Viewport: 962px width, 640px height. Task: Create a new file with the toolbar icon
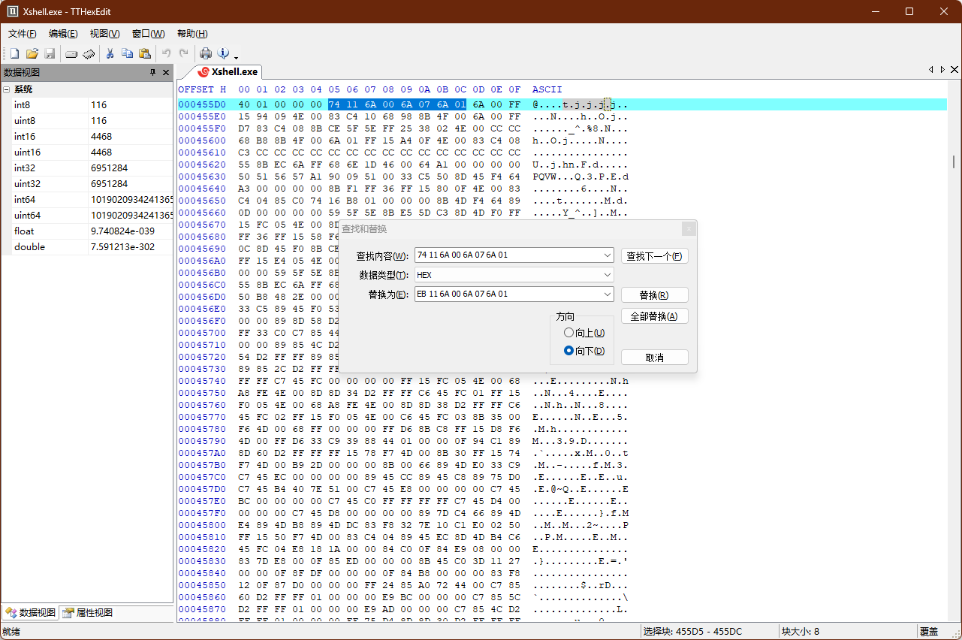[x=14, y=53]
